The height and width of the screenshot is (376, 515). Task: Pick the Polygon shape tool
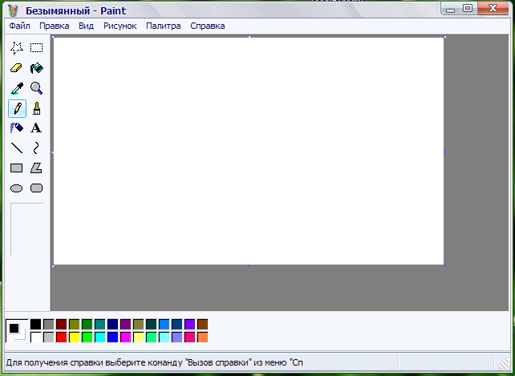click(36, 168)
